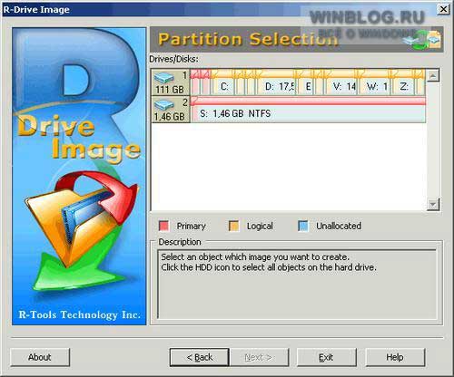This screenshot has width=454, height=377.
Task: Click the scroll down arrow of drives list
Action: (x=433, y=205)
